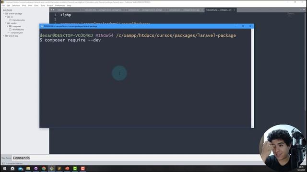Image resolution: width=307 pixels, height=172 pixels.
Task: Switch to the composer.json laravel-app tab
Action: pyautogui.click(x=185, y=10)
